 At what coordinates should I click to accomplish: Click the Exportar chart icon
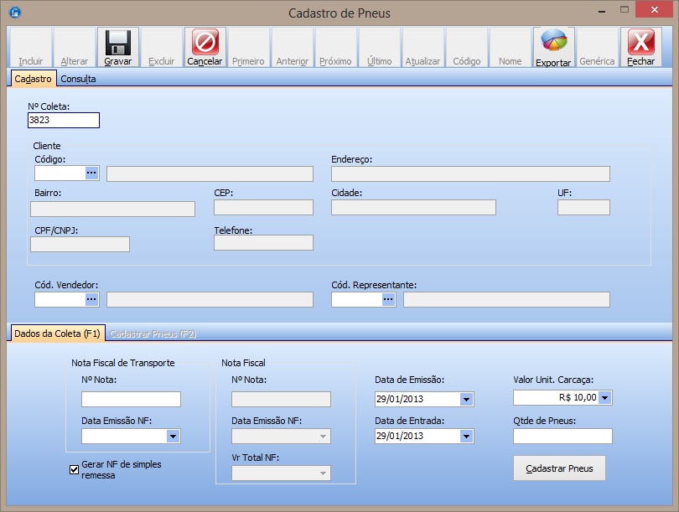pyautogui.click(x=553, y=42)
